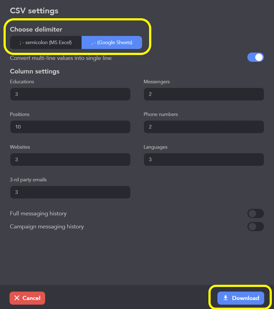Focus the 3-rd party emails field

point(70,192)
